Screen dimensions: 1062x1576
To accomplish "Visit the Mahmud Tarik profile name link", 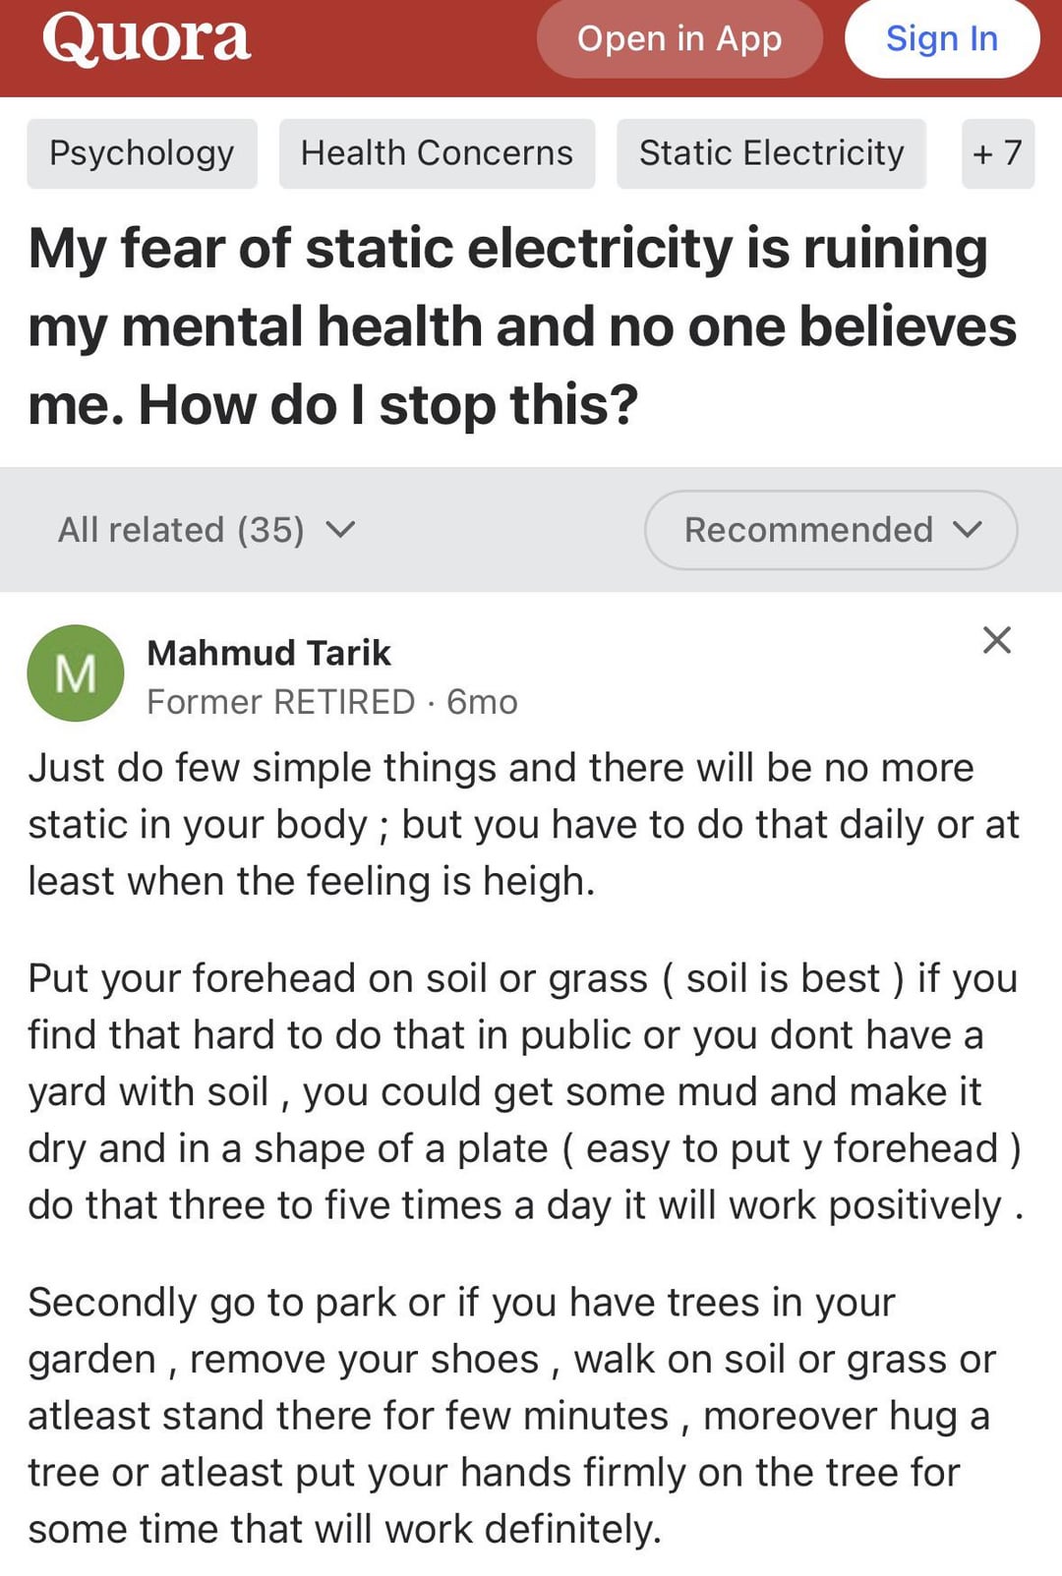I will coord(268,653).
